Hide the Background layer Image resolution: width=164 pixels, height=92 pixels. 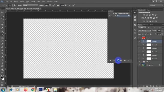[139, 65]
